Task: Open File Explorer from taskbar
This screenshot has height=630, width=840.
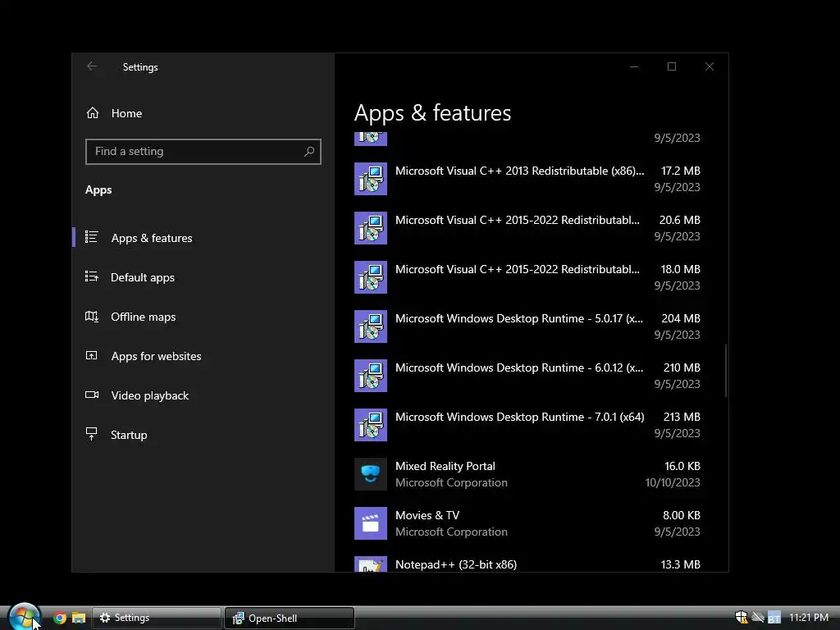Action: tap(79, 618)
